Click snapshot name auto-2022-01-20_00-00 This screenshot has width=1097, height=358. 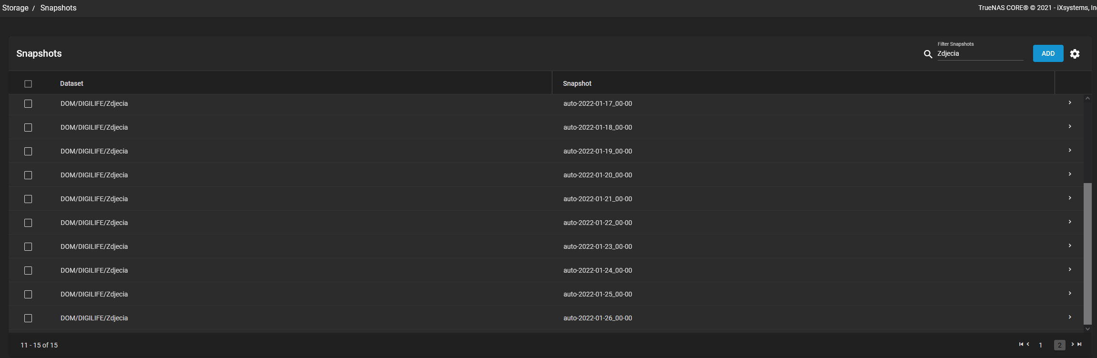pos(598,175)
